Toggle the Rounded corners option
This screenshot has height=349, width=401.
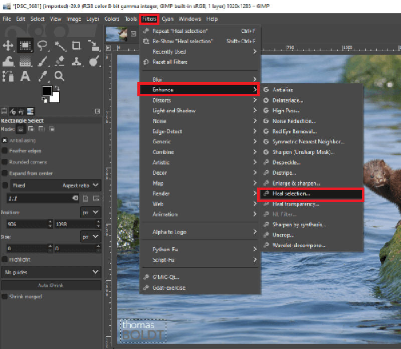4,162
